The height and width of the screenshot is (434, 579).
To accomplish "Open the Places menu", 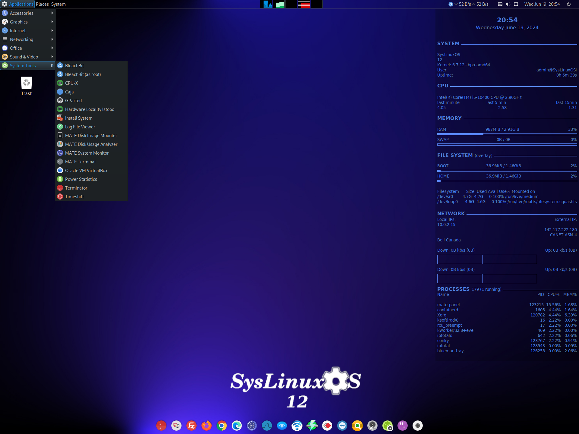I will (x=42, y=4).
